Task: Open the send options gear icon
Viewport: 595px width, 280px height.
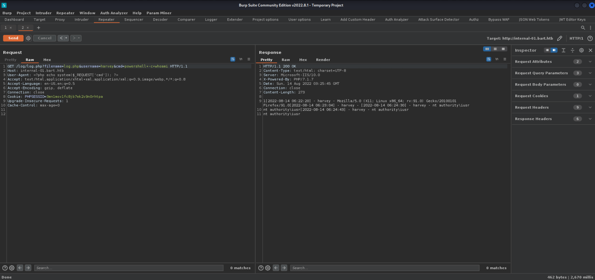Action: pyautogui.click(x=28, y=38)
